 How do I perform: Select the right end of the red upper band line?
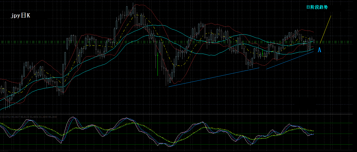(x=313, y=32)
